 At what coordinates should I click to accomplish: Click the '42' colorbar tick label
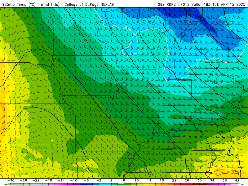(x=237, y=180)
